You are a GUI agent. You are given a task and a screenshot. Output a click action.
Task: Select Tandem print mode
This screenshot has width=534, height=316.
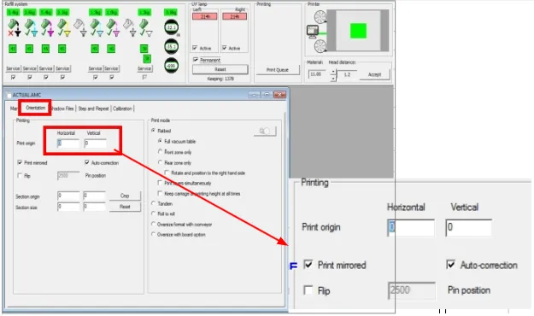[x=153, y=203]
